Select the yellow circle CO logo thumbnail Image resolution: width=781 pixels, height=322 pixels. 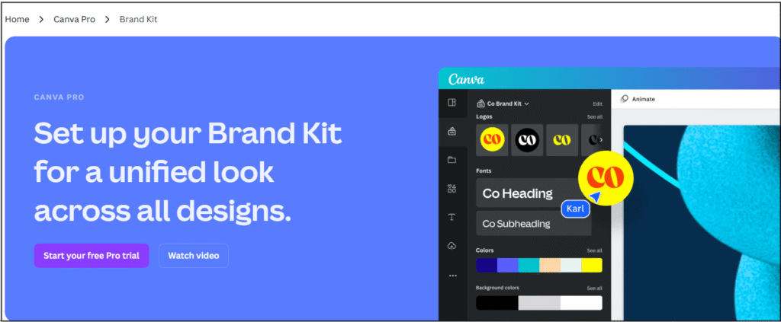[x=492, y=140]
